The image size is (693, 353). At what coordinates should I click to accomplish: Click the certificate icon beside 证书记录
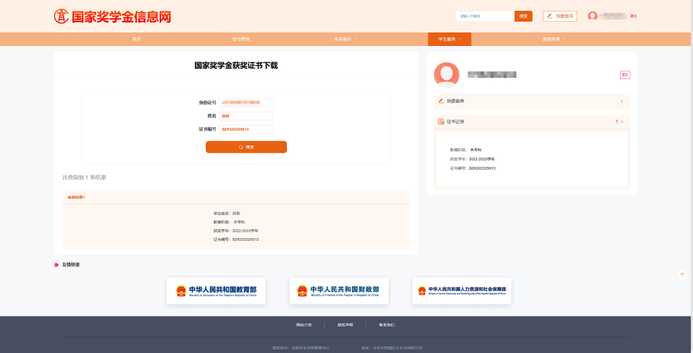coord(441,122)
